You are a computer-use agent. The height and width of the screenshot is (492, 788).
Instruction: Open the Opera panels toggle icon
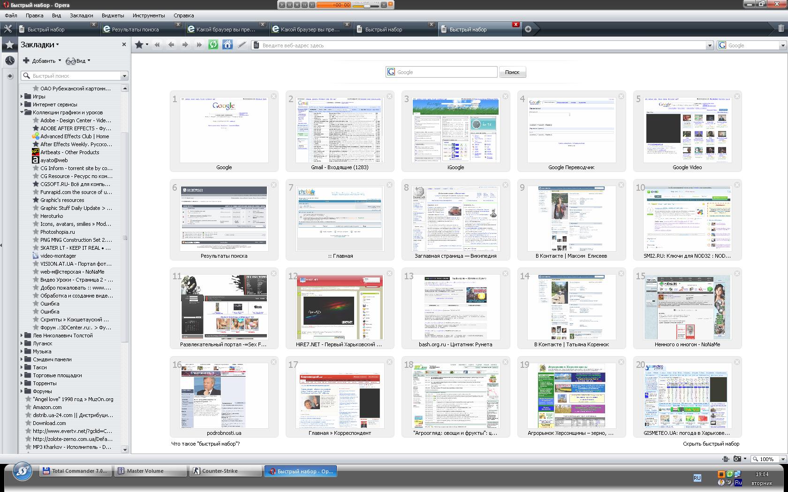(8, 29)
